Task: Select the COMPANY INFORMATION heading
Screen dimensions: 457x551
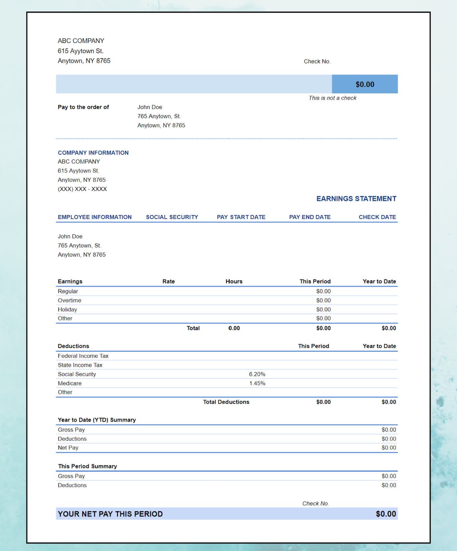Action: pos(93,153)
